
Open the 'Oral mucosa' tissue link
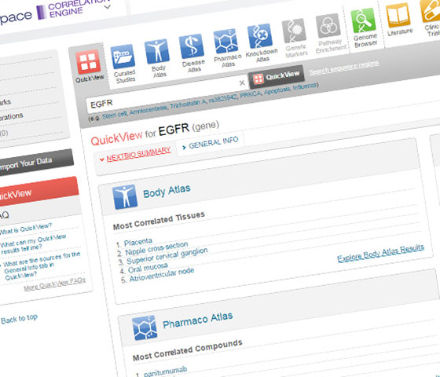click(148, 268)
